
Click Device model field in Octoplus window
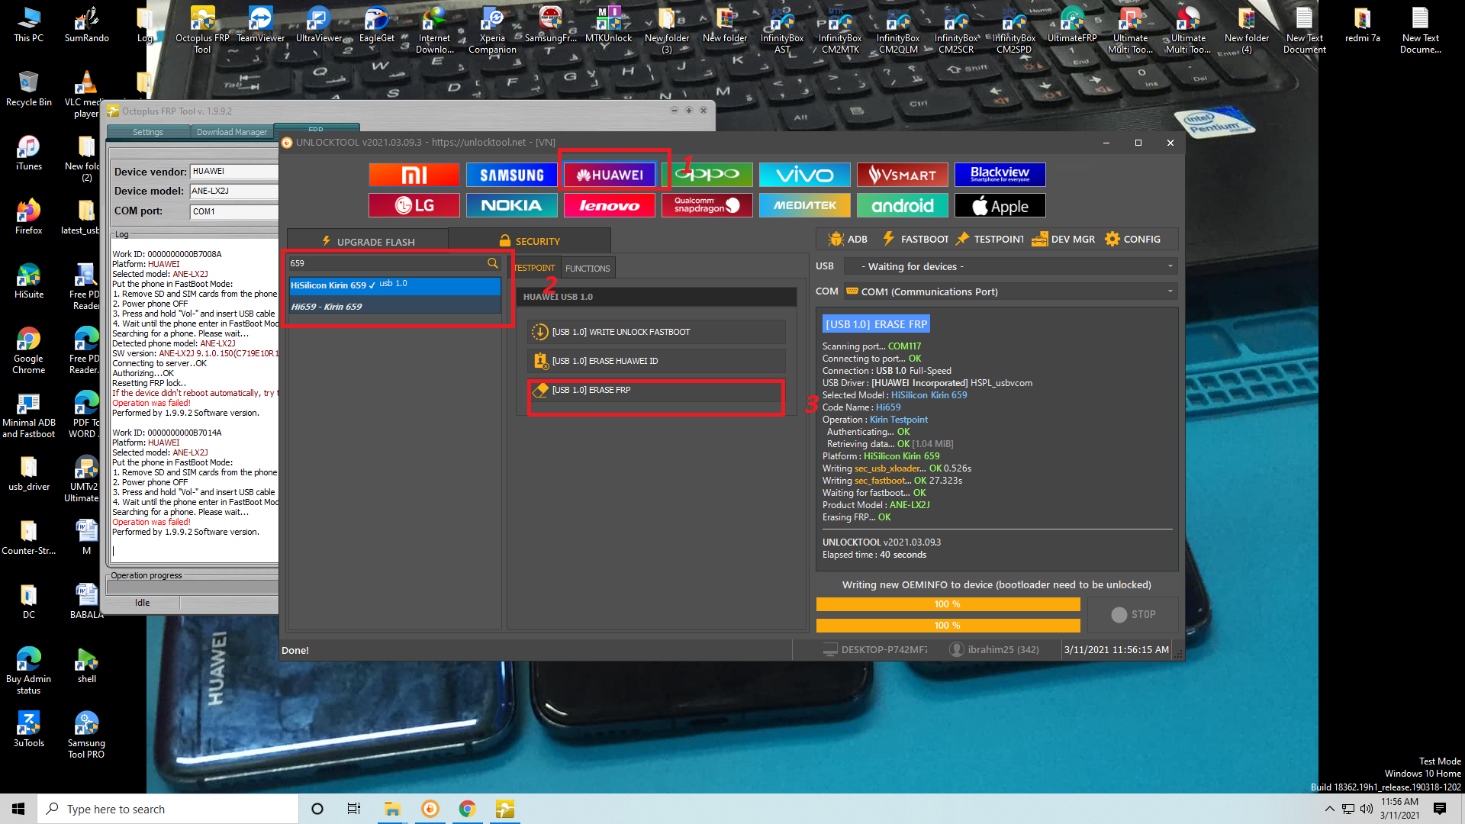[233, 192]
